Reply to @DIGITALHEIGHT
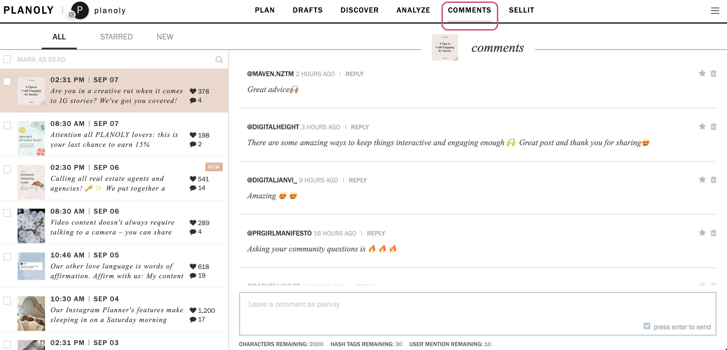The height and width of the screenshot is (350, 727). click(360, 127)
